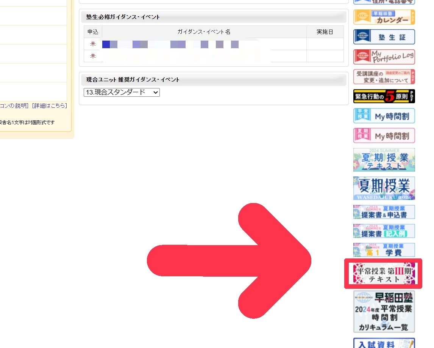Open 受講講座の変更・追加について PDF
The width and height of the screenshot is (434, 348).
(384, 77)
